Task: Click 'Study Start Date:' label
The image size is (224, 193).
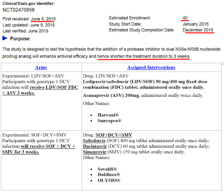Action: 125,24
